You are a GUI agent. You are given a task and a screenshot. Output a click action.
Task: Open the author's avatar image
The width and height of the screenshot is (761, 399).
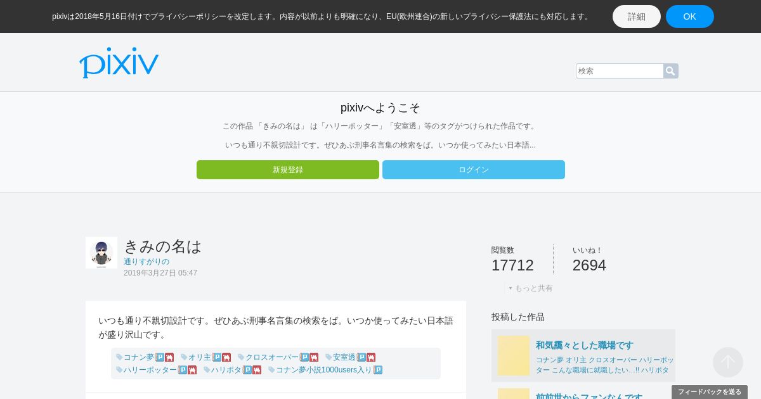(101, 253)
